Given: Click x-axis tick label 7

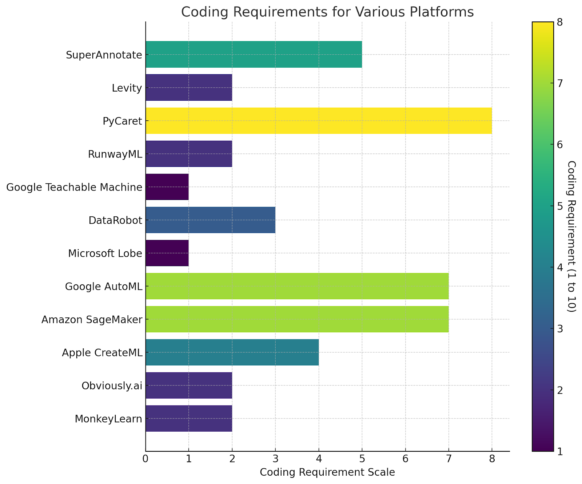Looking at the screenshot, I should pos(449,459).
